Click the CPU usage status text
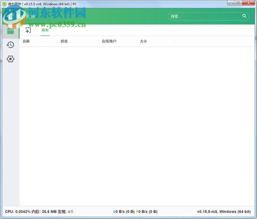This screenshot has width=257, height=219. (x=18, y=212)
